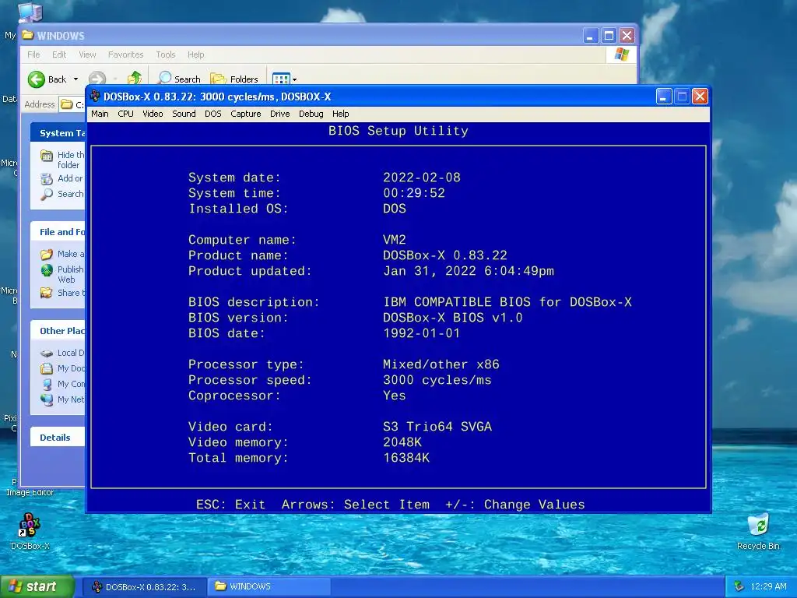Screen dimensions: 797x598
Task: Click Publish this folder to Web link
Action: [70, 274]
